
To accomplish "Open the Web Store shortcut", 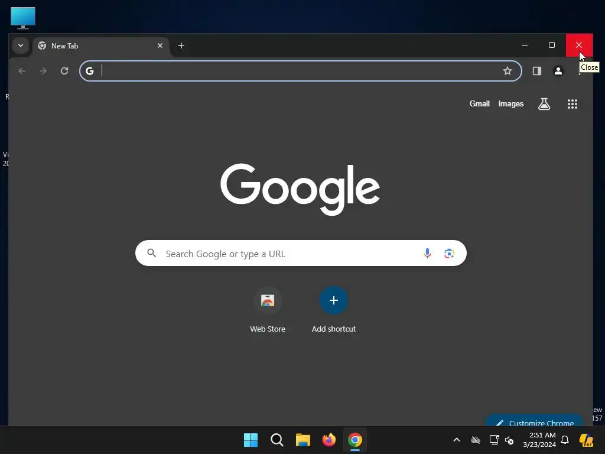I will [268, 310].
